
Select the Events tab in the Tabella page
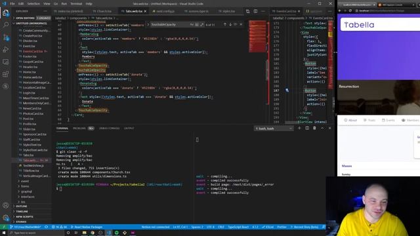(x=388, y=120)
